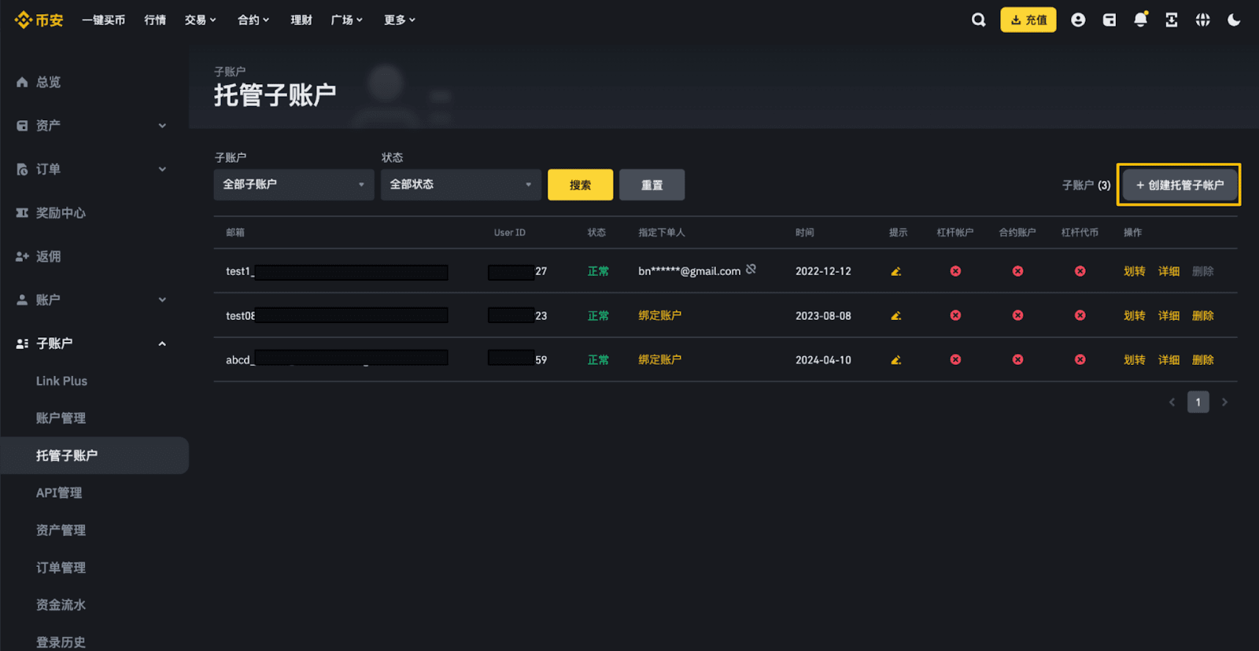Open Link Plus in sidebar
Screen dimensions: 1259x651
click(x=61, y=381)
